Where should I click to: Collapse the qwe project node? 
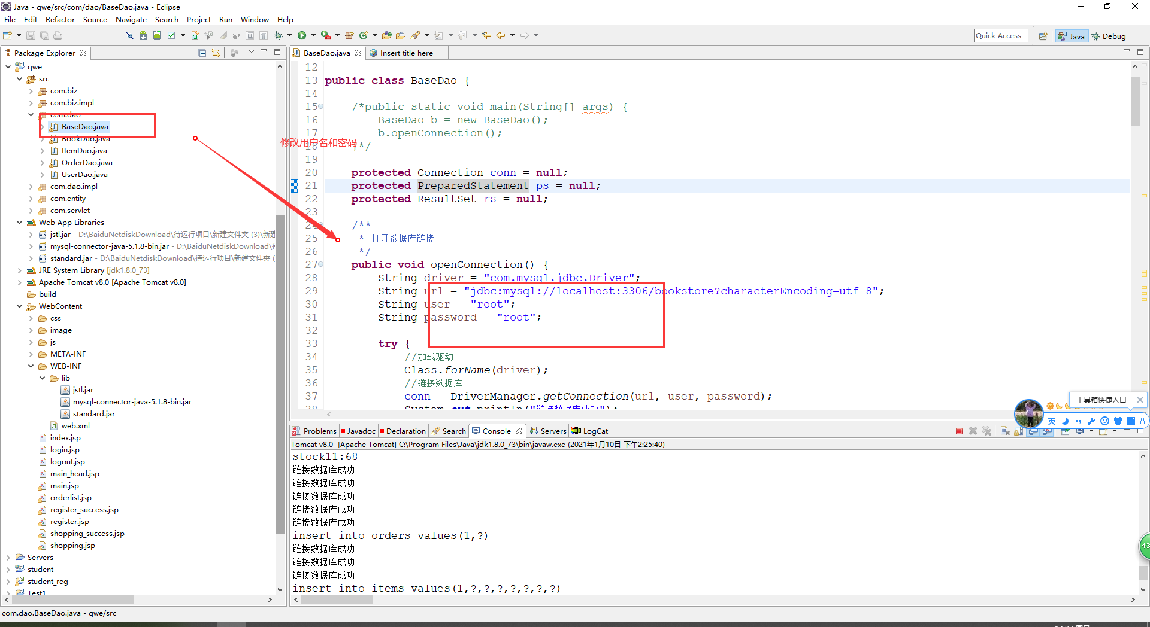[8, 67]
